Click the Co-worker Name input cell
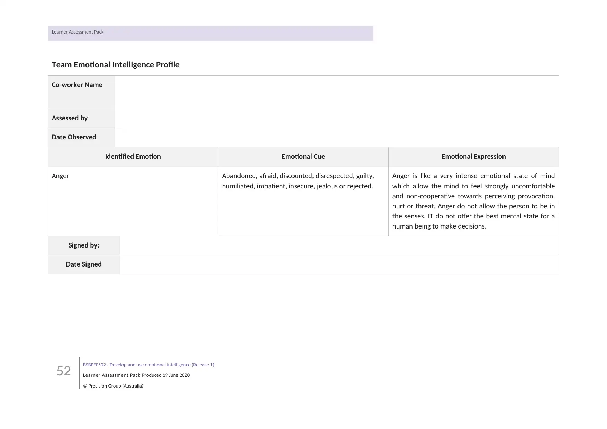 pyautogui.click(x=336, y=92)
